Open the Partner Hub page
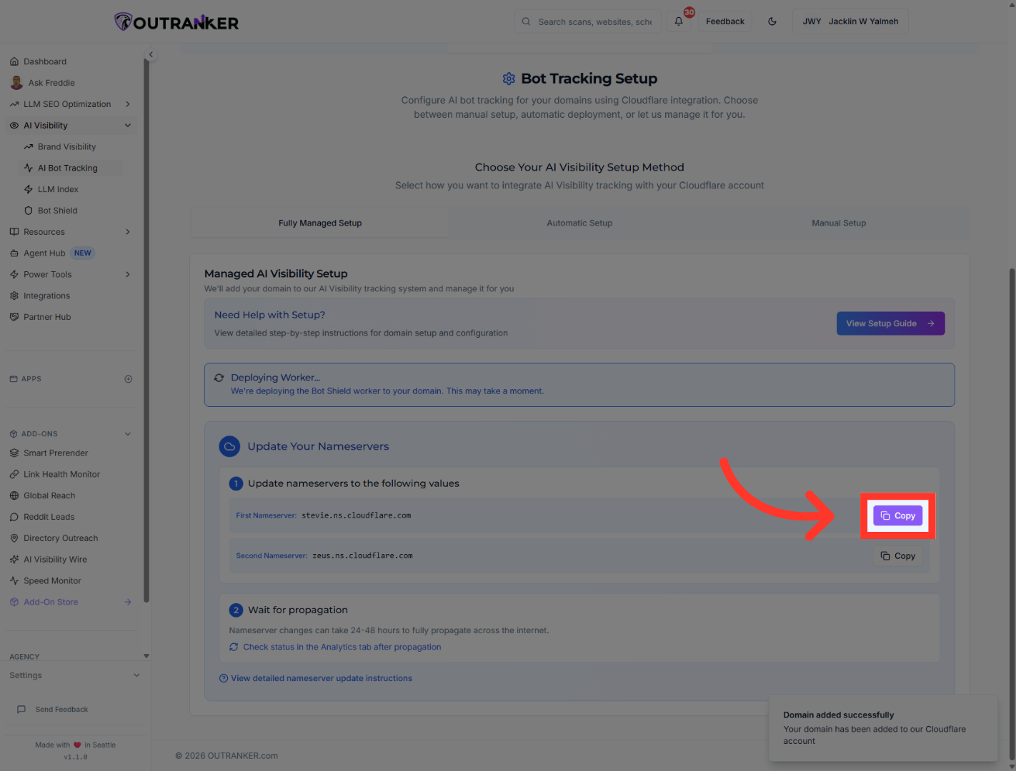 (x=47, y=316)
